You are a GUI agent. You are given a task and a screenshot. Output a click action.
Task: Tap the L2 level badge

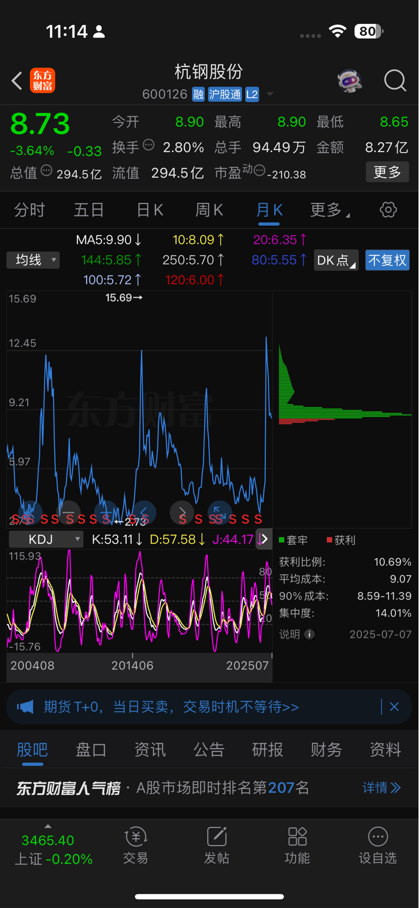tap(252, 94)
